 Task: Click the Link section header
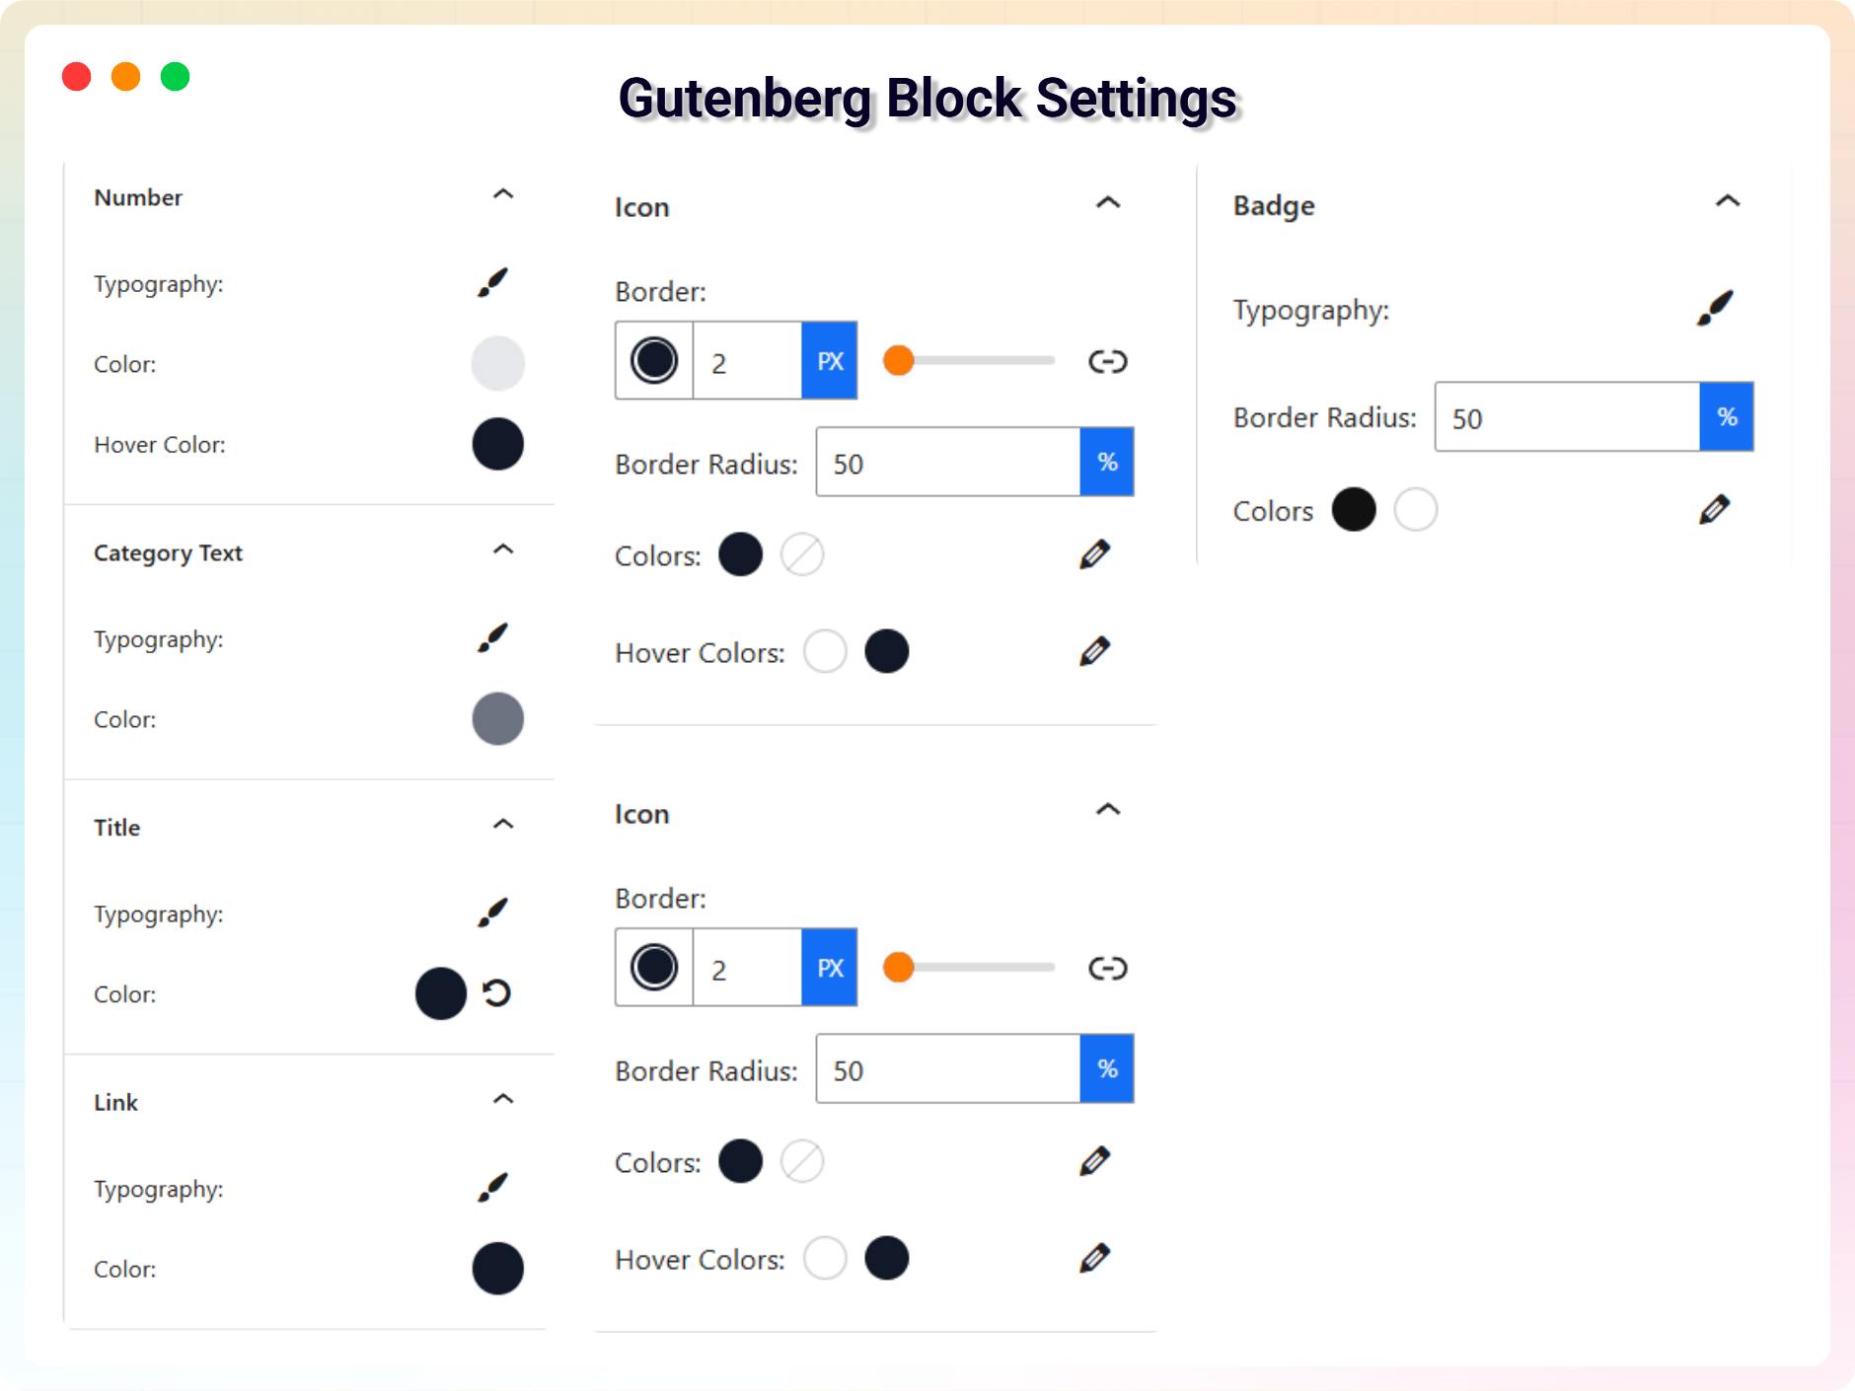(x=115, y=1103)
